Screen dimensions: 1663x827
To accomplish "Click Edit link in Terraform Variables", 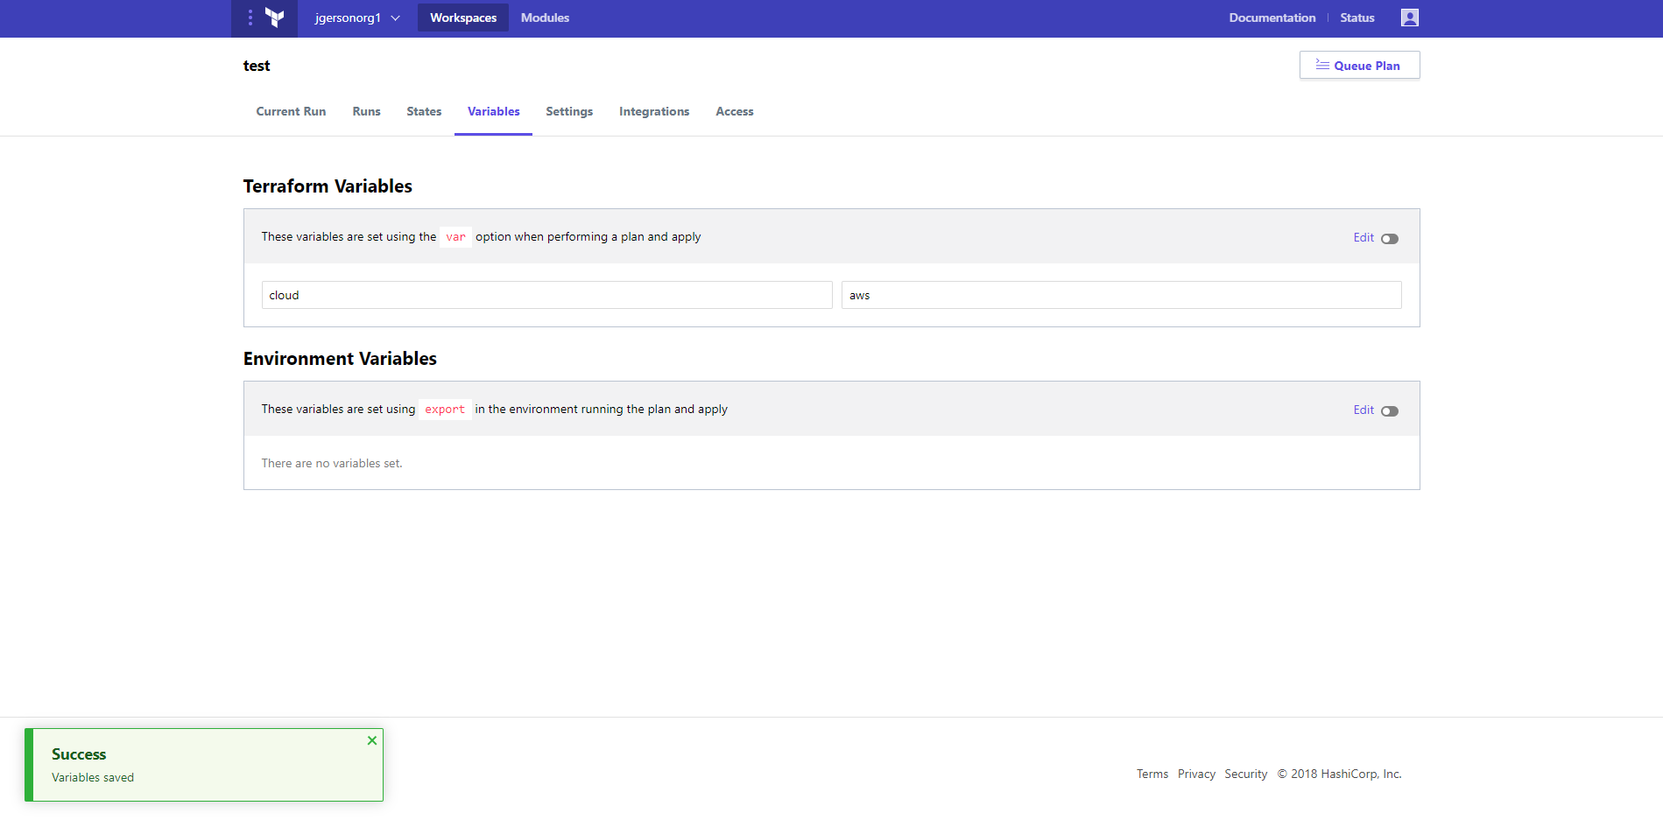I will click(x=1364, y=237).
